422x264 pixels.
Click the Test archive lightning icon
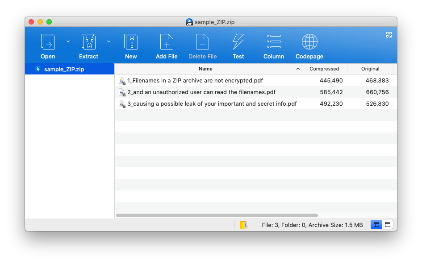(238, 42)
